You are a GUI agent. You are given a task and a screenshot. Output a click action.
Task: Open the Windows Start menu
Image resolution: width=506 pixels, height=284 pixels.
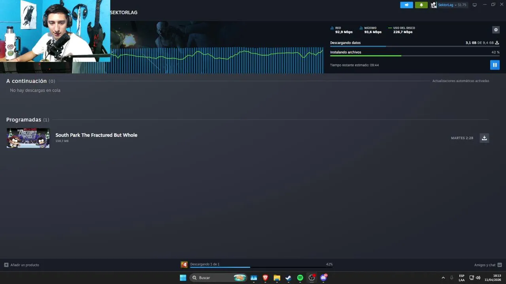click(x=183, y=278)
